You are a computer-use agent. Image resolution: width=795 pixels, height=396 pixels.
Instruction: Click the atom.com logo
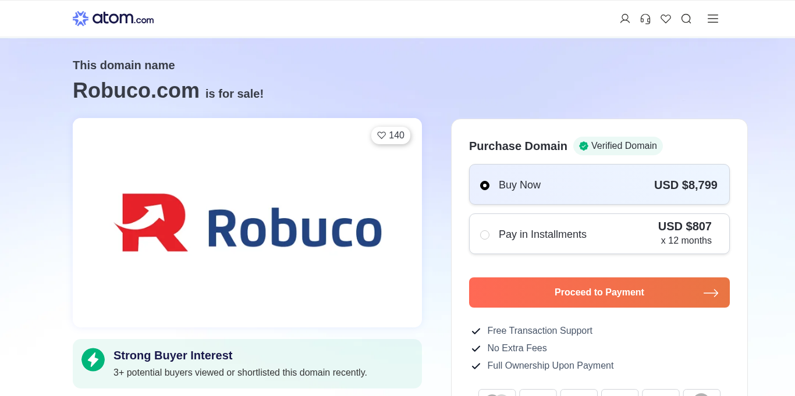[x=113, y=19]
